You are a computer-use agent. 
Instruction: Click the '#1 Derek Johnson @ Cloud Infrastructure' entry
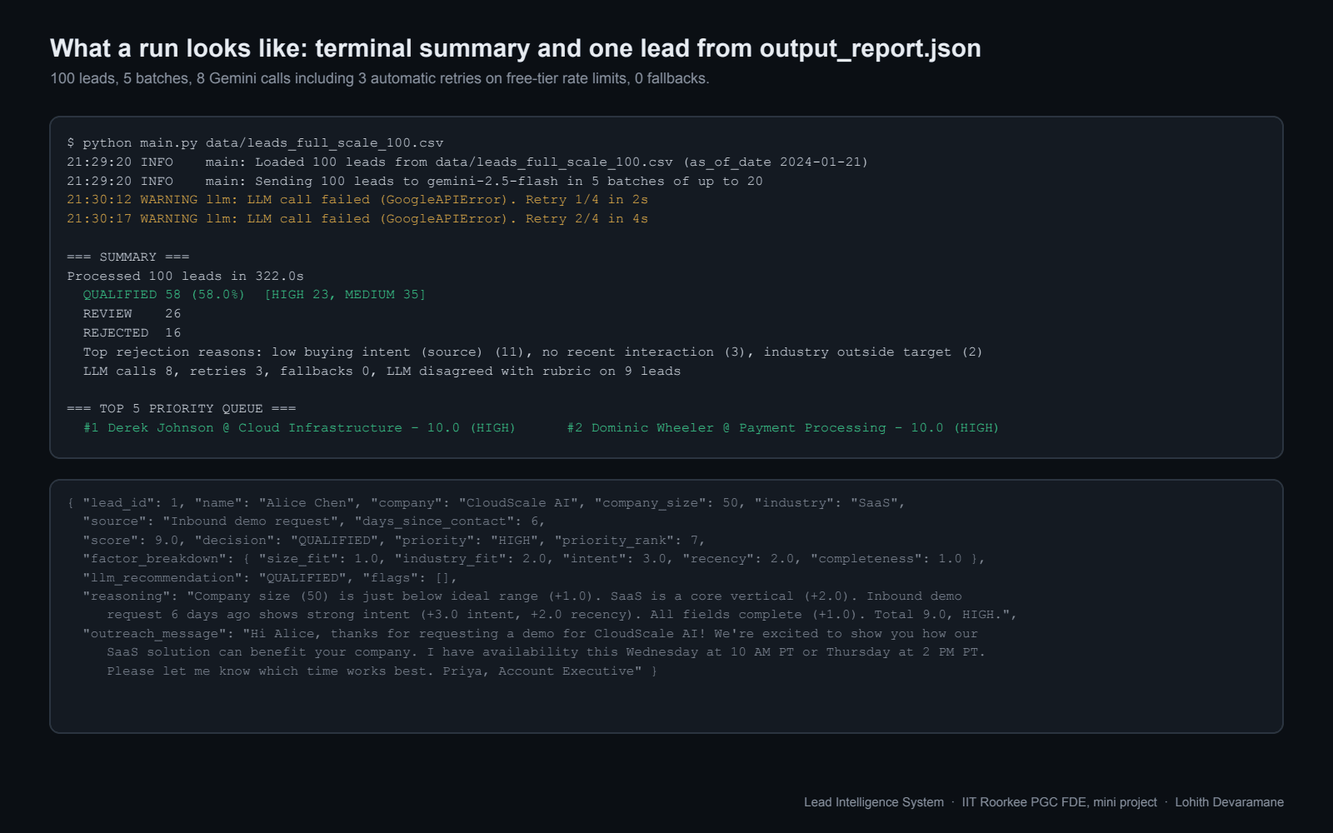(x=300, y=428)
